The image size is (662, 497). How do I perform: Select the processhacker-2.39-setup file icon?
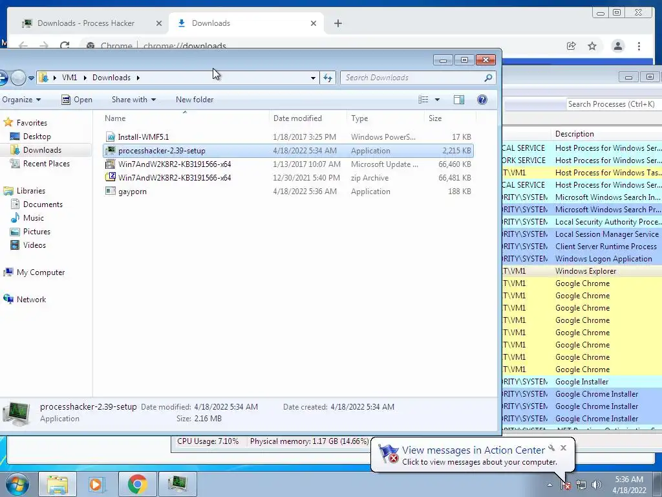coord(110,150)
